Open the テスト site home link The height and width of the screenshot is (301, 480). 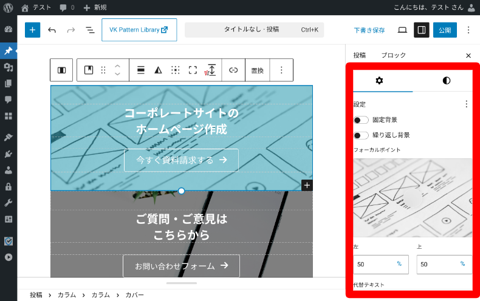pyautogui.click(x=36, y=8)
